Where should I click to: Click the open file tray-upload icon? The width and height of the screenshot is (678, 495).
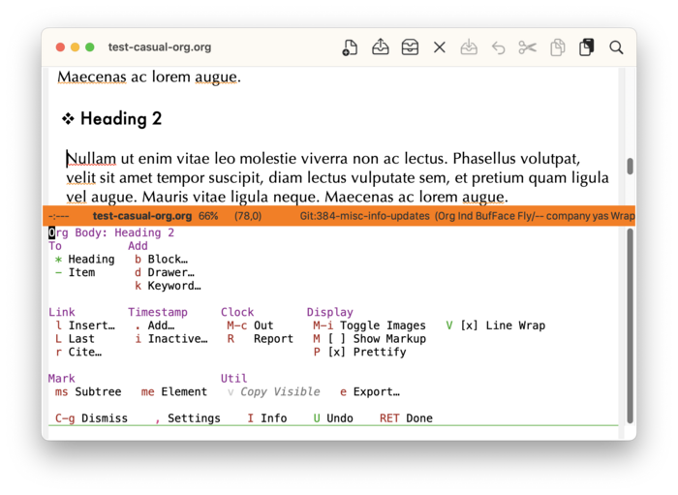pyautogui.click(x=380, y=47)
